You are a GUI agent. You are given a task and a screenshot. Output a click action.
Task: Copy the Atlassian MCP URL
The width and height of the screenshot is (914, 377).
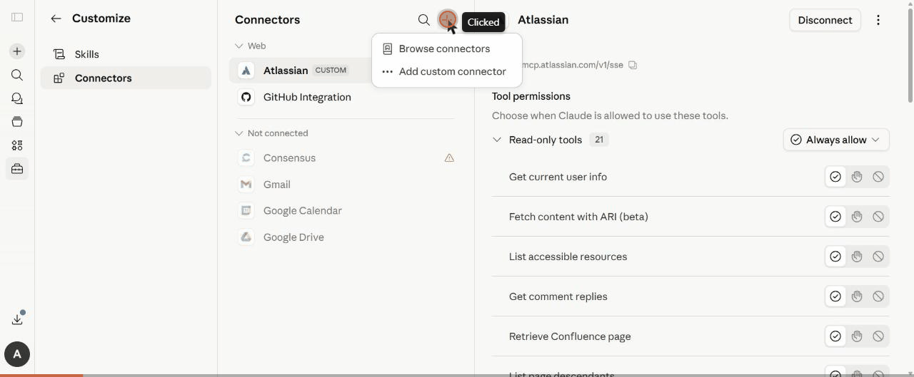pyautogui.click(x=633, y=65)
